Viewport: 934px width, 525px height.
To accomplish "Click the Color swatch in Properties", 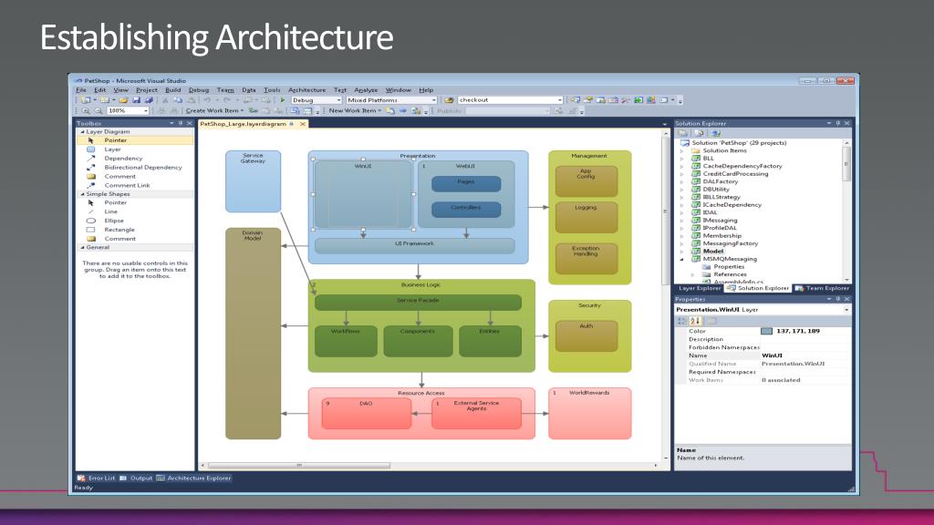I will coord(766,331).
